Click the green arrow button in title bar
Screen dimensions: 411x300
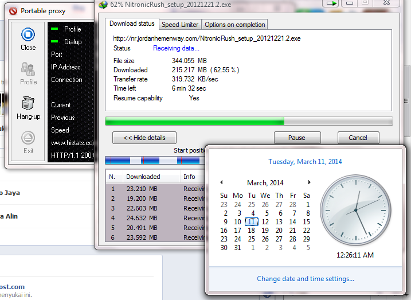pos(331,3)
